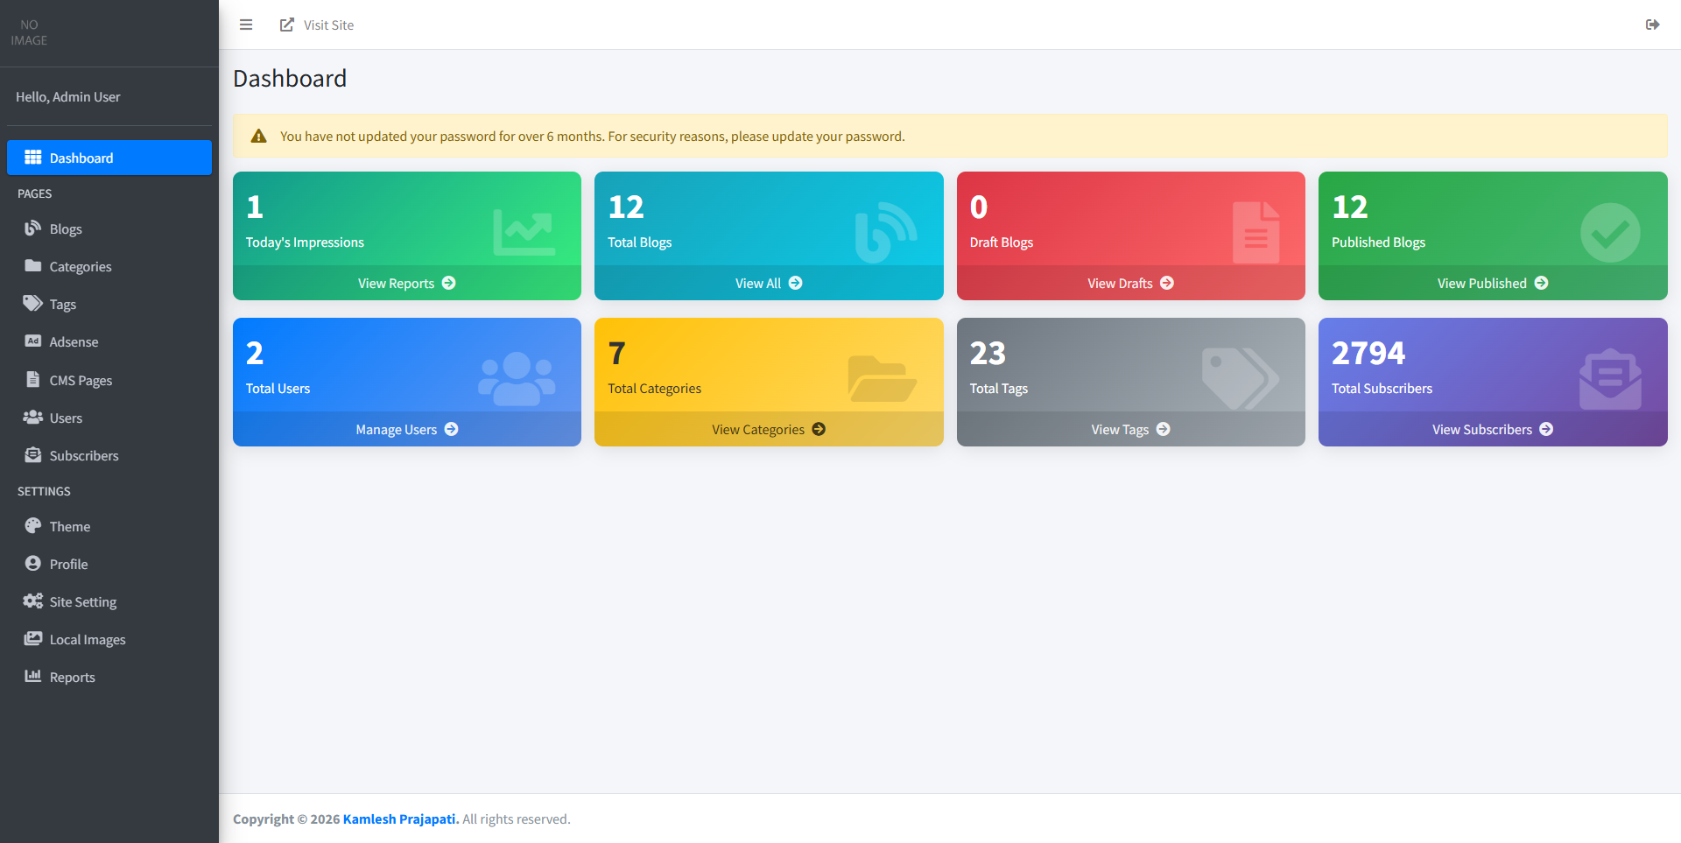Click the Kamlesh Prajapati footer link
This screenshot has width=1681, height=843.
pyautogui.click(x=401, y=819)
